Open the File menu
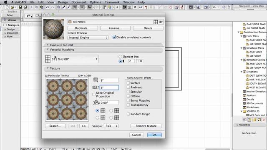 (x=32, y=2)
